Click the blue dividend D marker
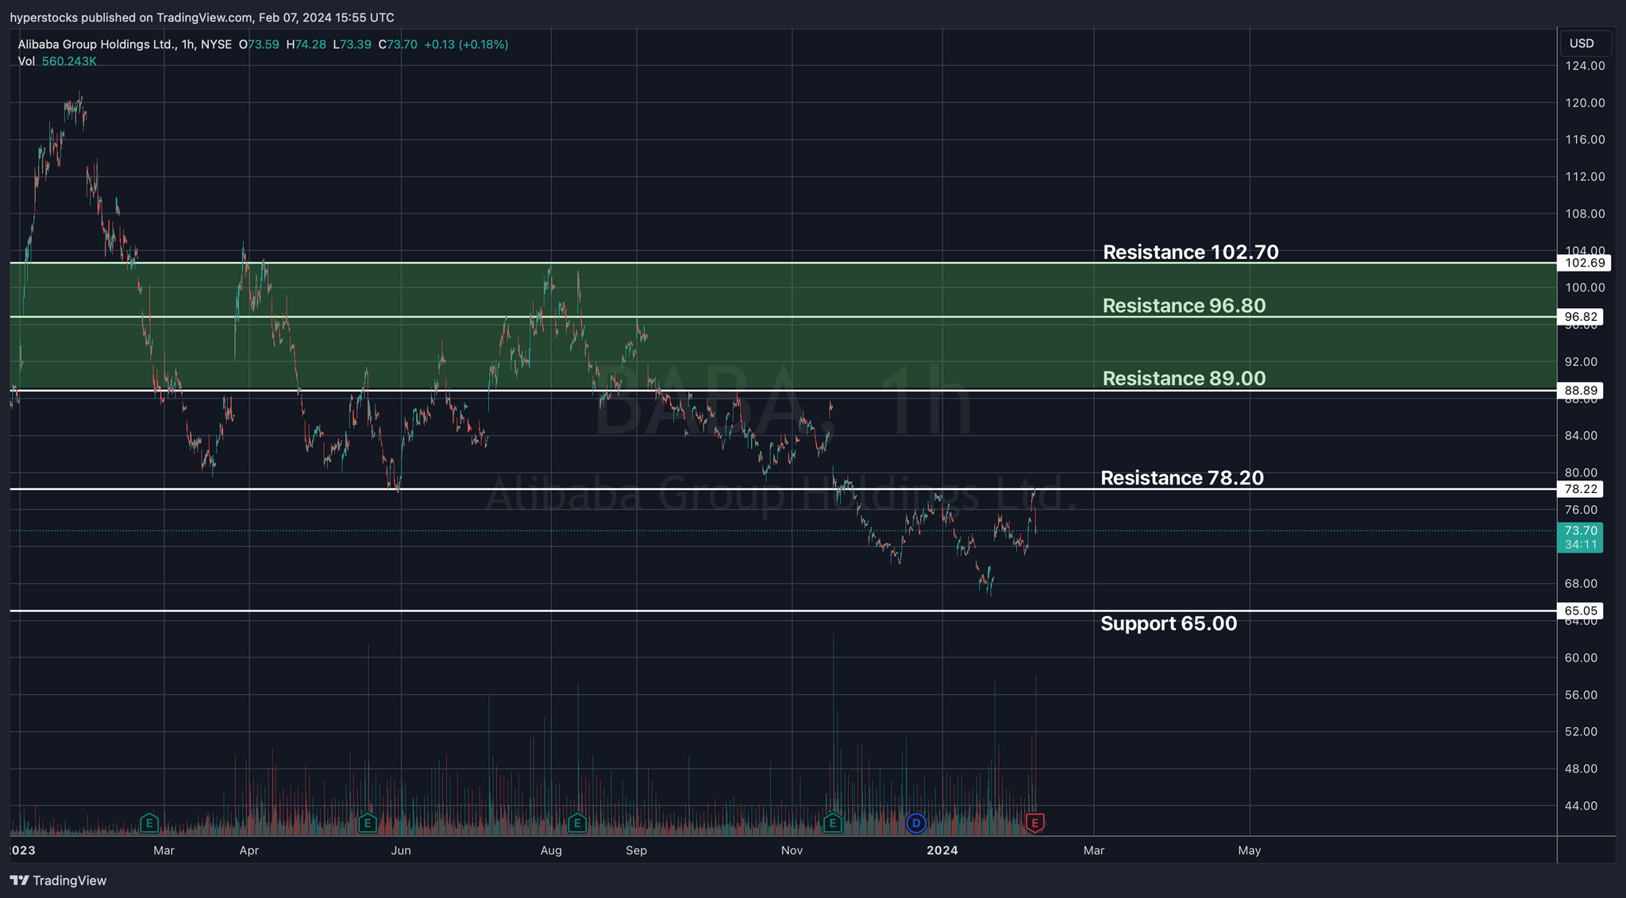Image resolution: width=1626 pixels, height=898 pixels. (x=916, y=823)
